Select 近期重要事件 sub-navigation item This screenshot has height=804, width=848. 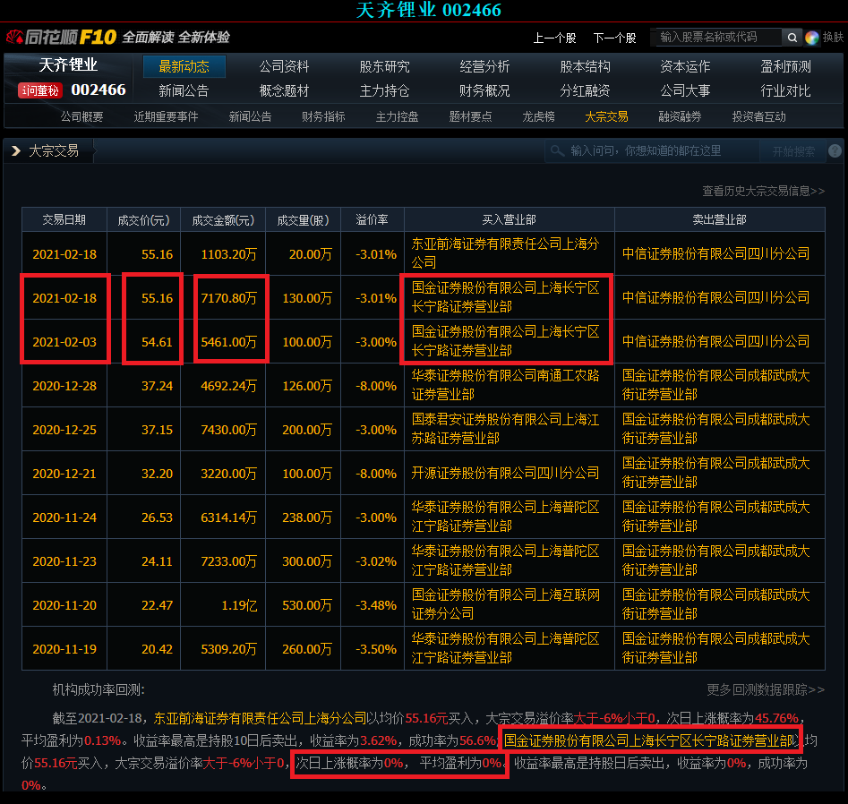pos(166,116)
